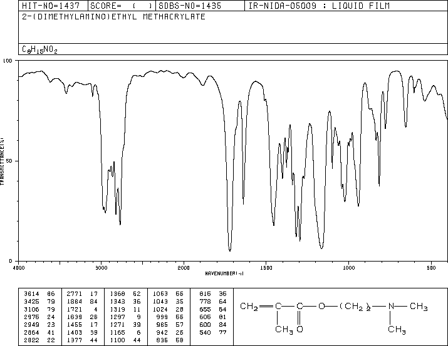
Task: Click the 2000 wavenumber tick label
Action: [184, 268]
